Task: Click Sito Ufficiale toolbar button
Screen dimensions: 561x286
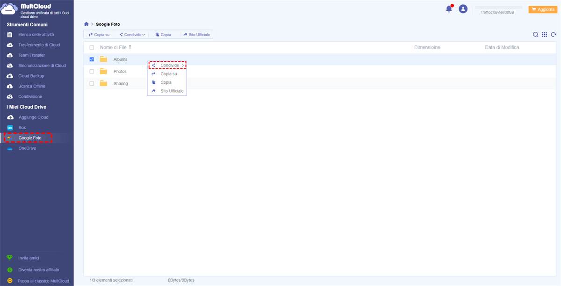Action: point(197,35)
